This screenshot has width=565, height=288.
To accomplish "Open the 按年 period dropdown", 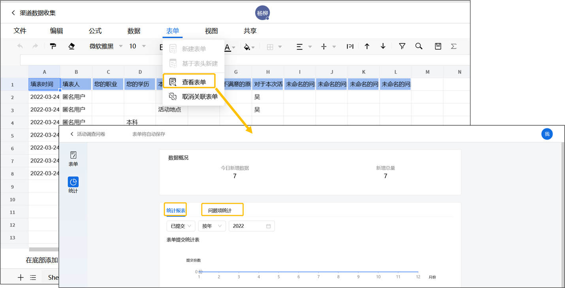I will pyautogui.click(x=212, y=226).
